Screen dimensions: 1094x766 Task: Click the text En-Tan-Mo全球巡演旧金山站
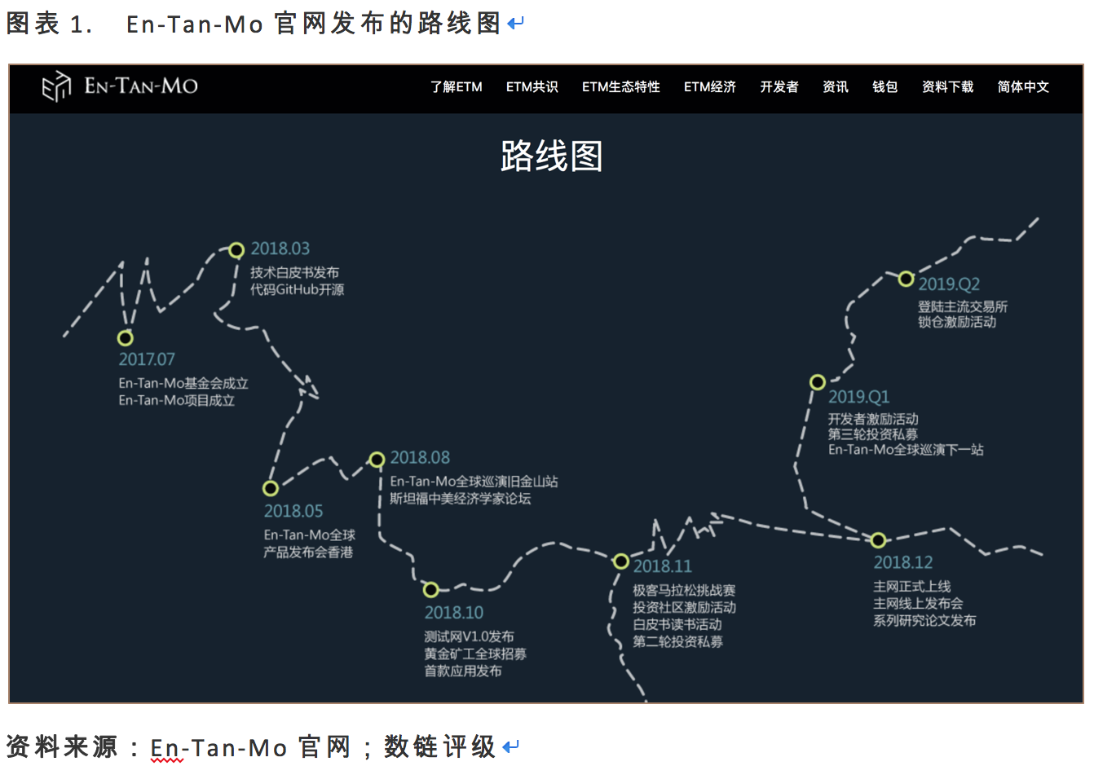pos(474,482)
